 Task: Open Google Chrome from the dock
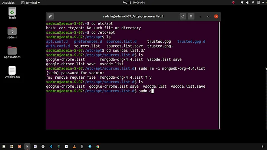(98, 146)
